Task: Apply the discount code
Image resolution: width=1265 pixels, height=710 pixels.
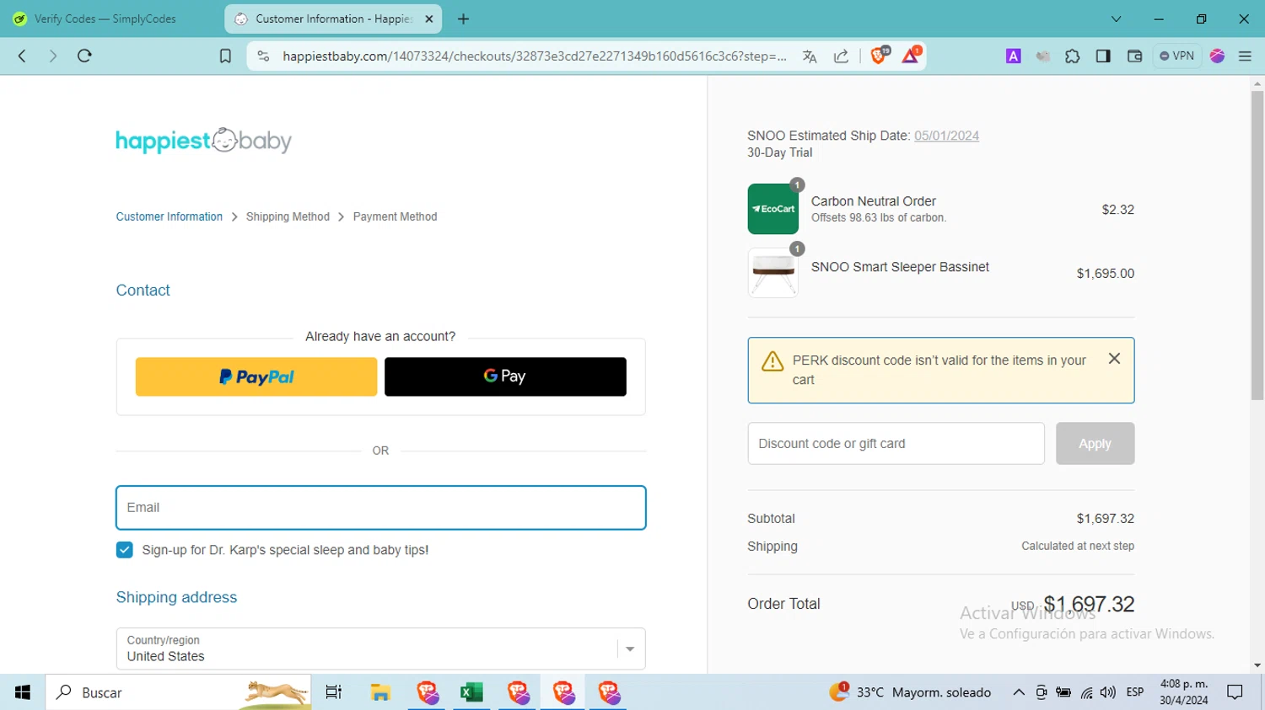Action: pos(1095,444)
